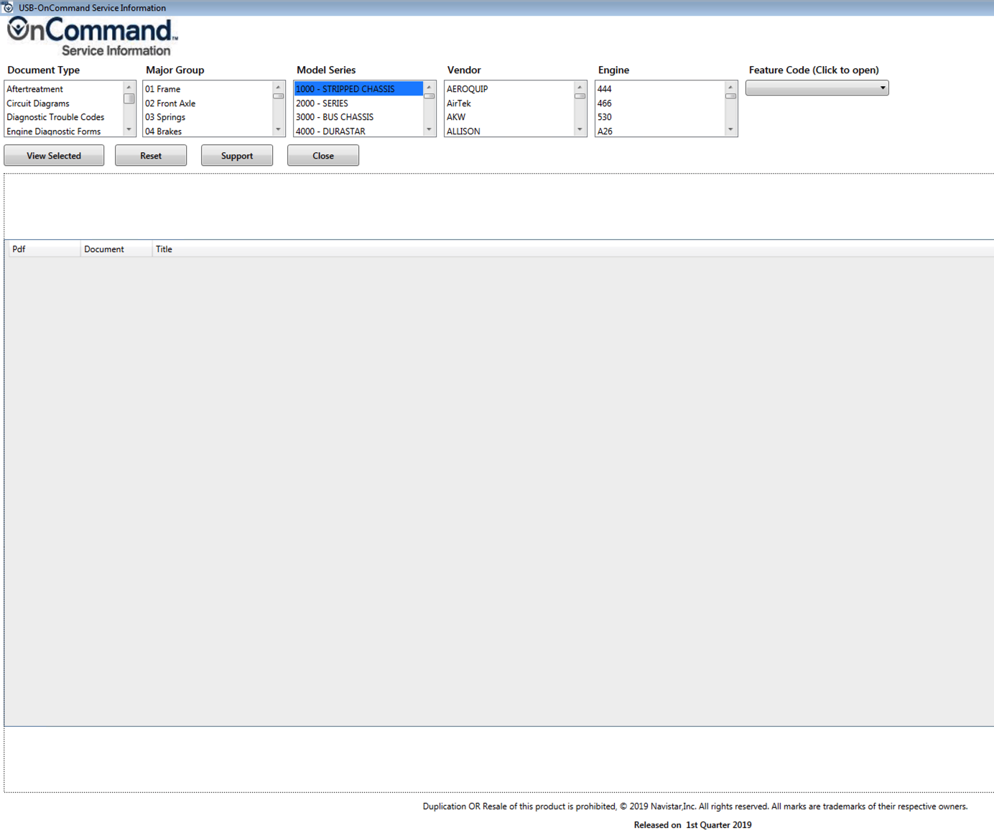
Task: Select 02 Front Axle major group
Action: (x=208, y=103)
